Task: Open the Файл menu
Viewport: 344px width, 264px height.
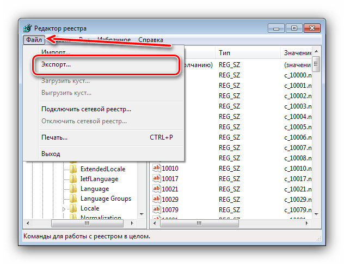Action: (34, 40)
